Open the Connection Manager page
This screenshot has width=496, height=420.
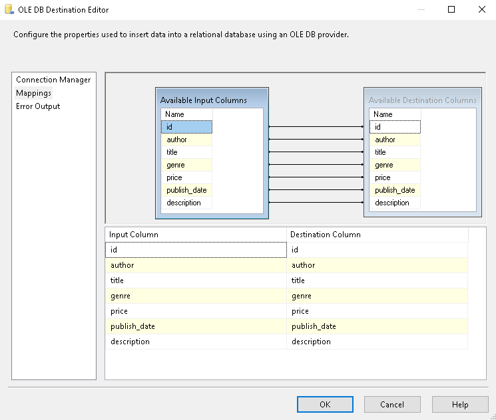[x=53, y=80]
